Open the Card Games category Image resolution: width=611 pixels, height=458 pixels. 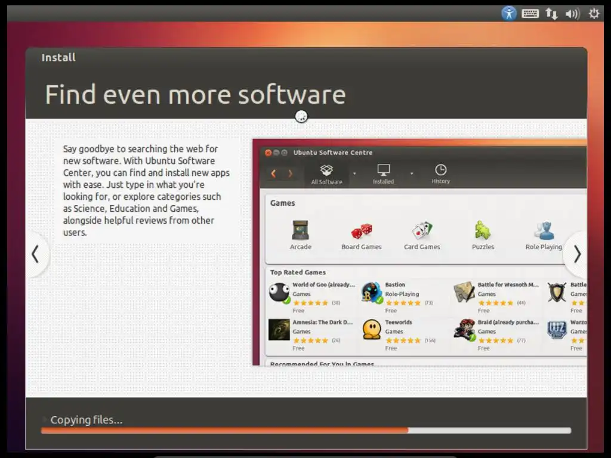[x=422, y=235]
